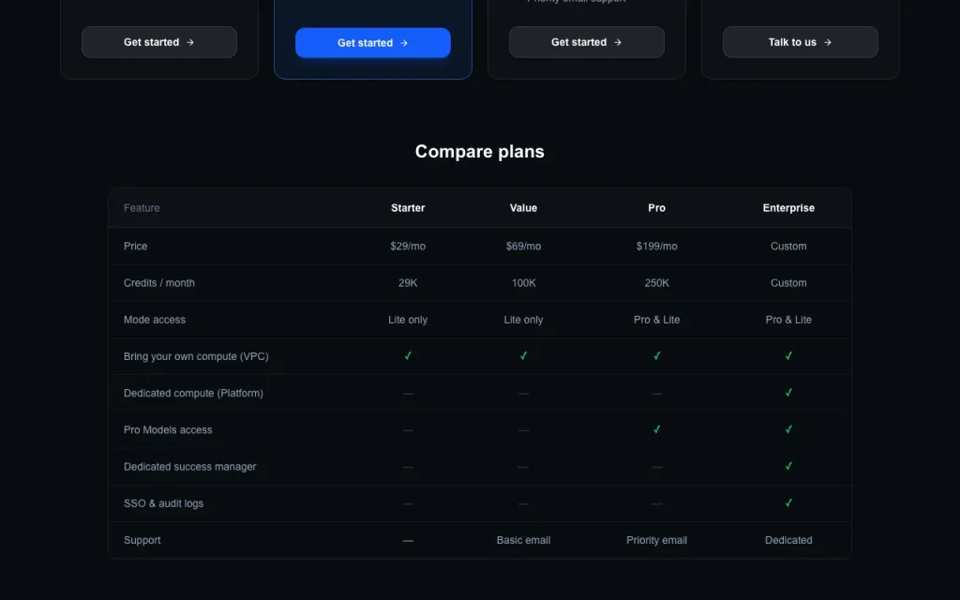The width and height of the screenshot is (960, 600).
Task: Click the 29K credits cell
Action: click(x=408, y=283)
